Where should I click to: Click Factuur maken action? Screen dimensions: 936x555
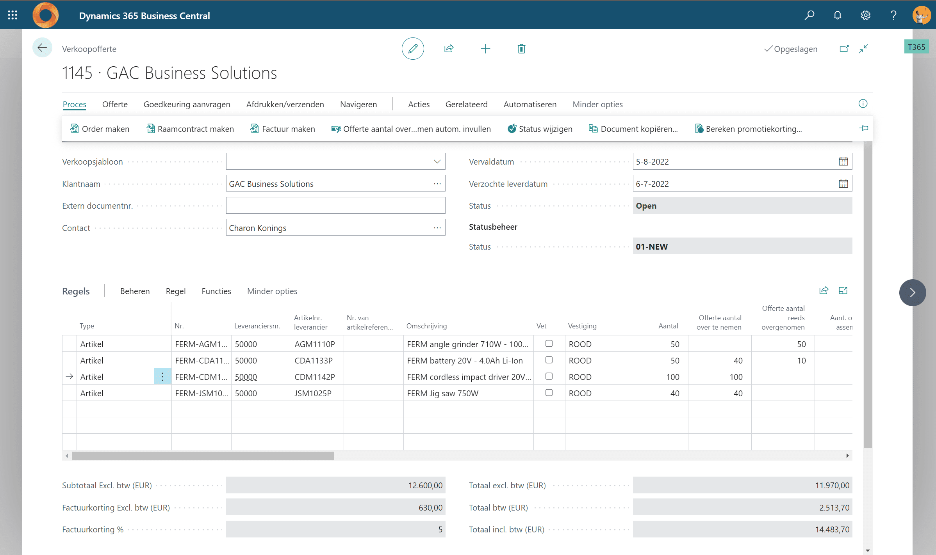click(282, 129)
